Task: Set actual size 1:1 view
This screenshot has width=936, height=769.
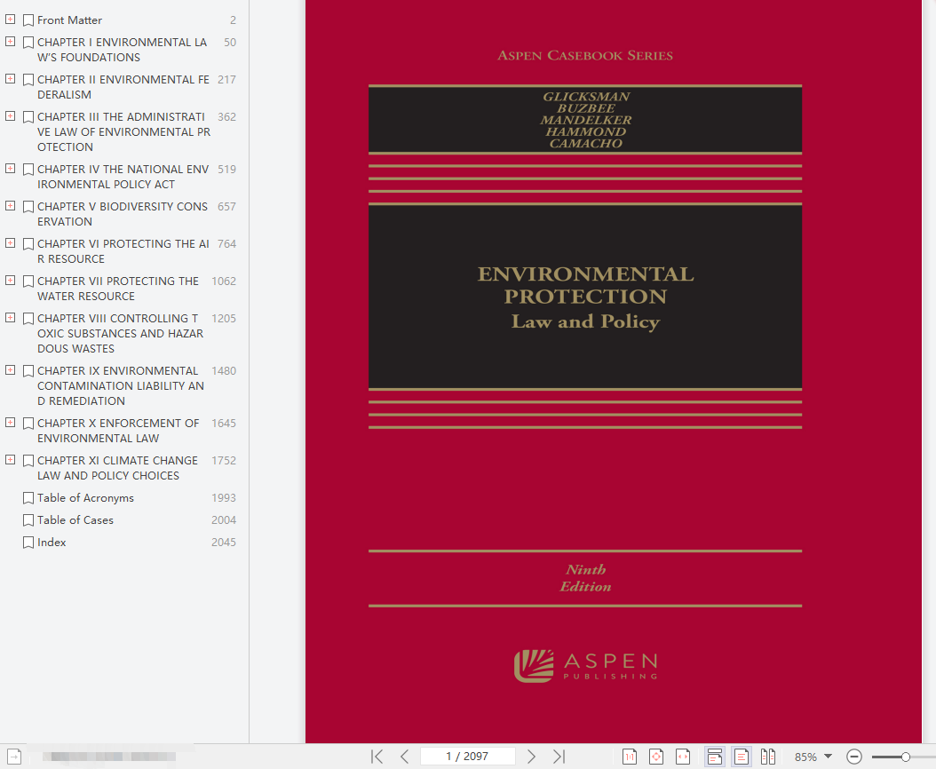Action: [x=629, y=757]
